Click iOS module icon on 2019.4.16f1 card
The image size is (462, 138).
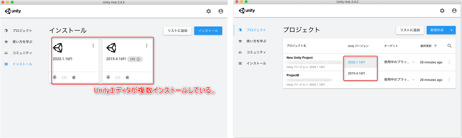pyautogui.click(x=118, y=78)
